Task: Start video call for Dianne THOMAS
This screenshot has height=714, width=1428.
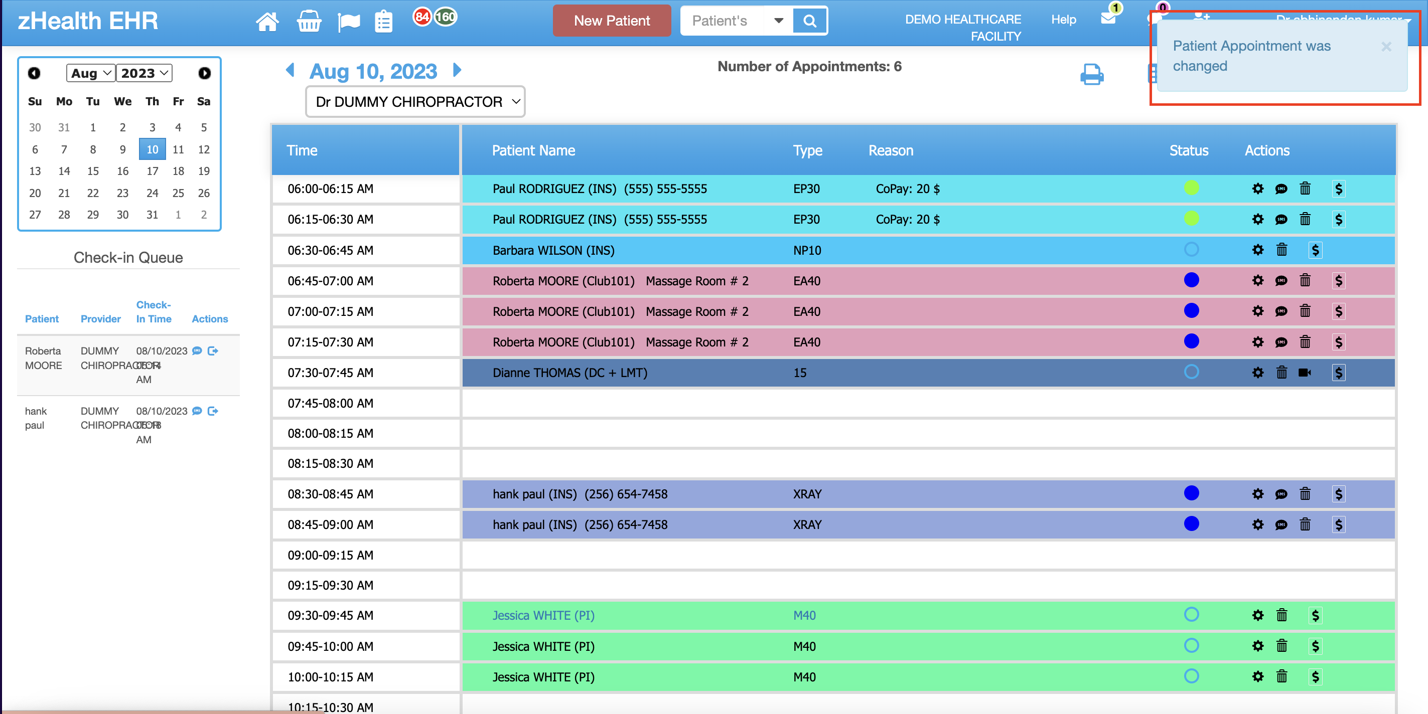Action: pyautogui.click(x=1305, y=372)
